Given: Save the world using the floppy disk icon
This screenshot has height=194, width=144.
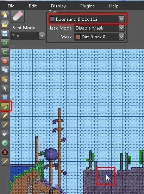Looking at the screenshot, I should pos(5,33).
